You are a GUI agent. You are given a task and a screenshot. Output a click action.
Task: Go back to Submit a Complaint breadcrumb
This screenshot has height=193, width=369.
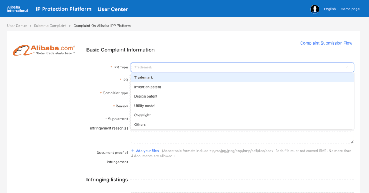(x=50, y=26)
